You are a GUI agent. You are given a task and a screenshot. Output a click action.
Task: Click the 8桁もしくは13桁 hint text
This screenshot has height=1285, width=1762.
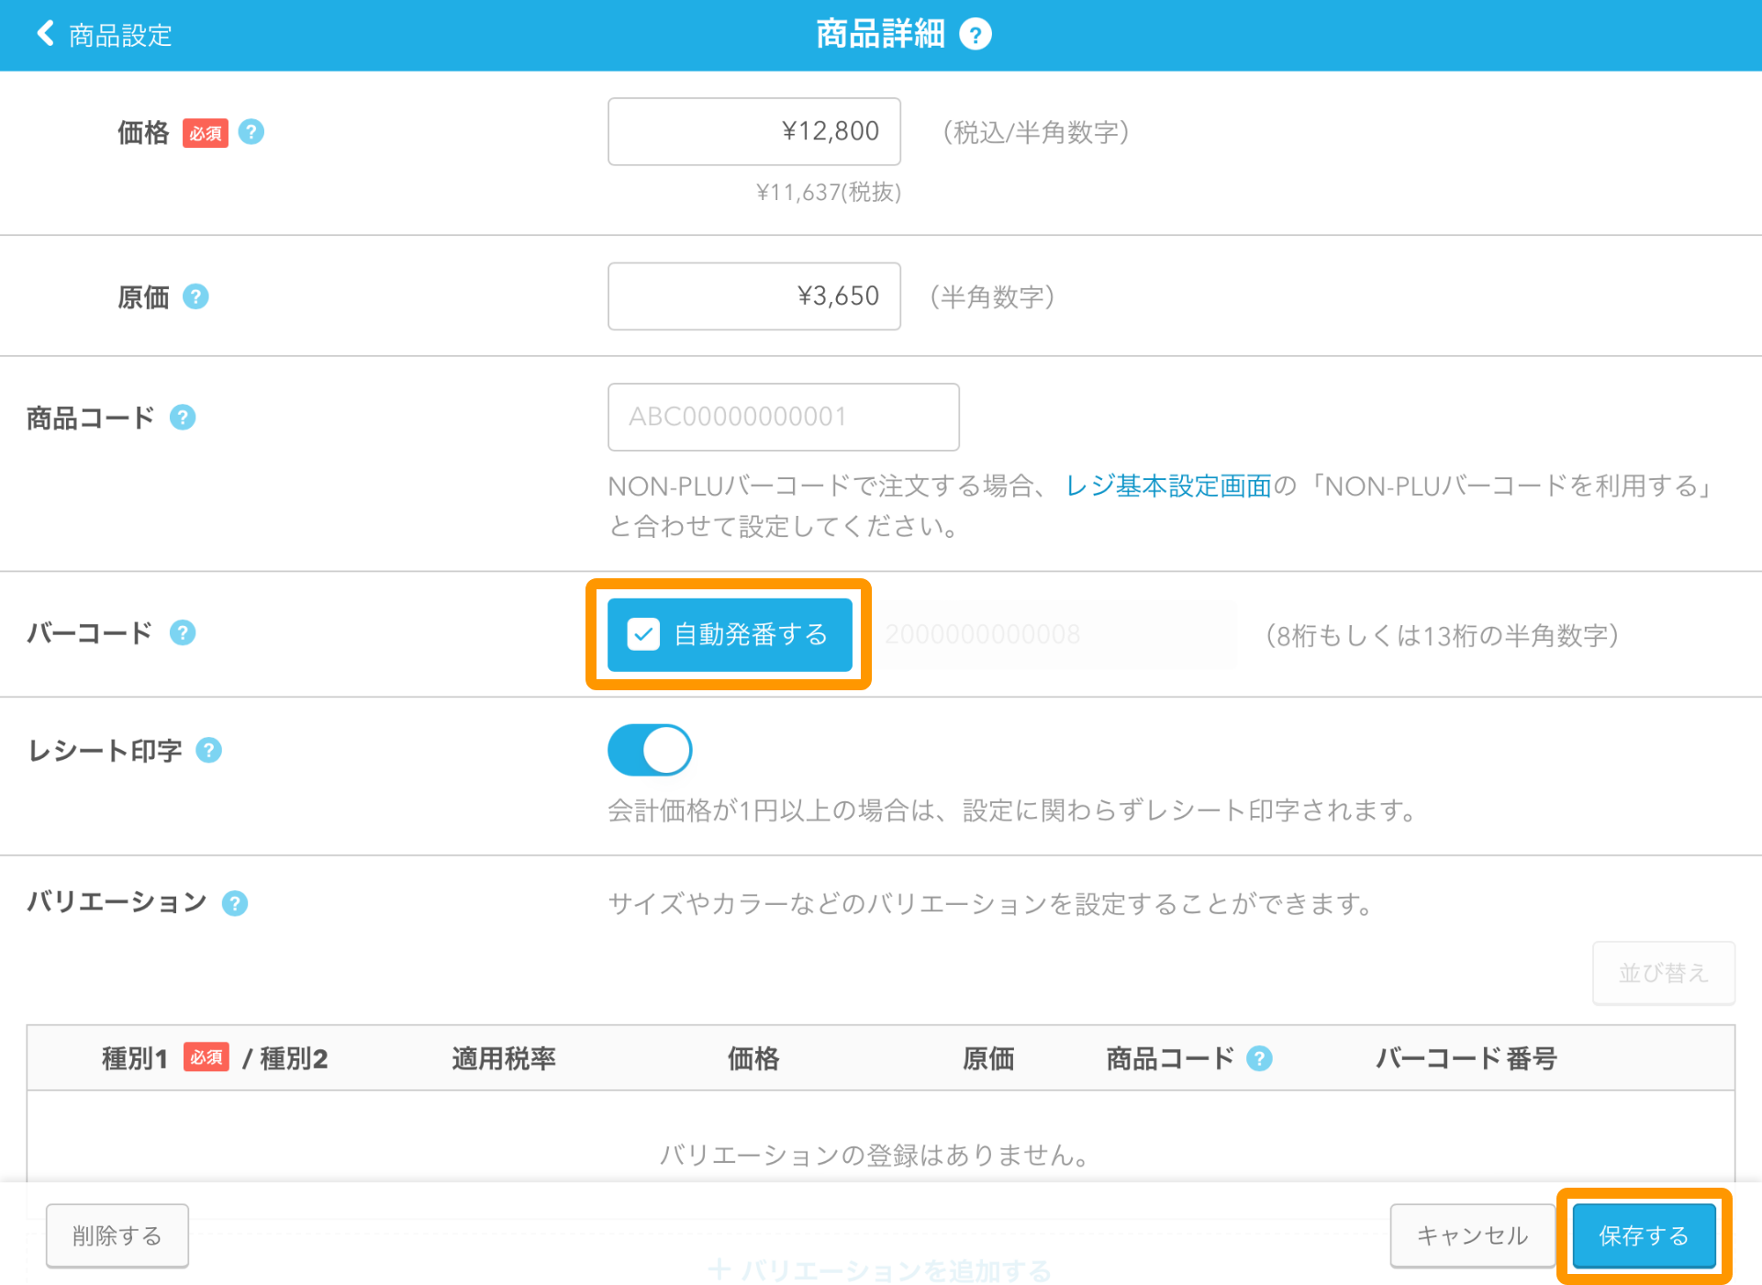point(1442,635)
